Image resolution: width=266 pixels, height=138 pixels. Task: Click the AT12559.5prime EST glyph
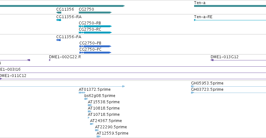(x=98, y=136)
